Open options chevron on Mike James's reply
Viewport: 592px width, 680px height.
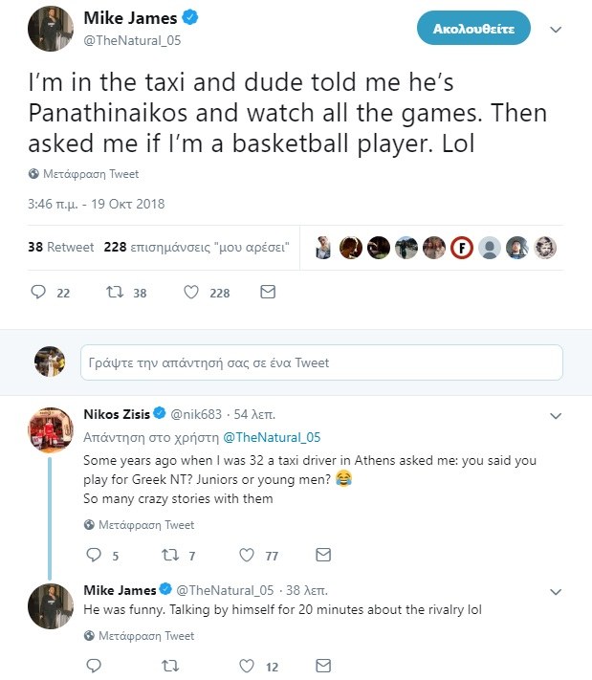tap(556, 590)
